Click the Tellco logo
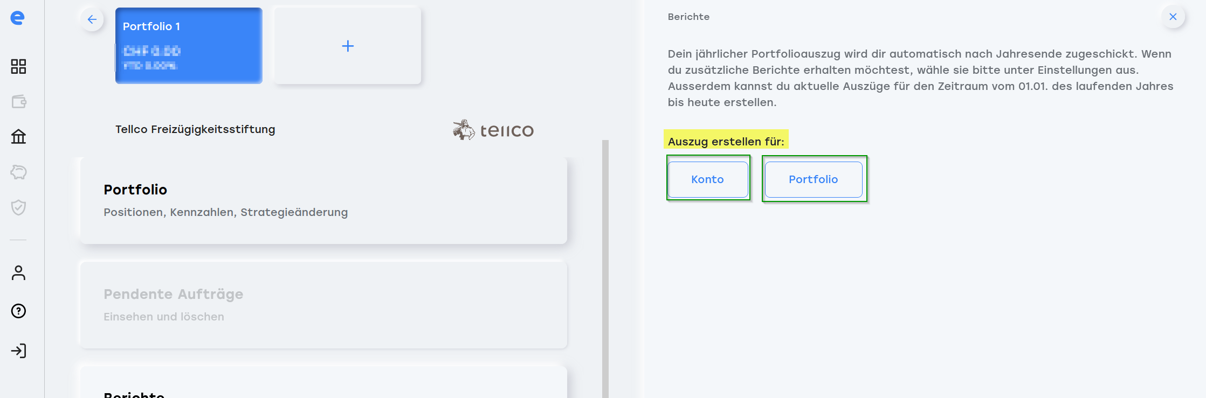 pyautogui.click(x=493, y=130)
